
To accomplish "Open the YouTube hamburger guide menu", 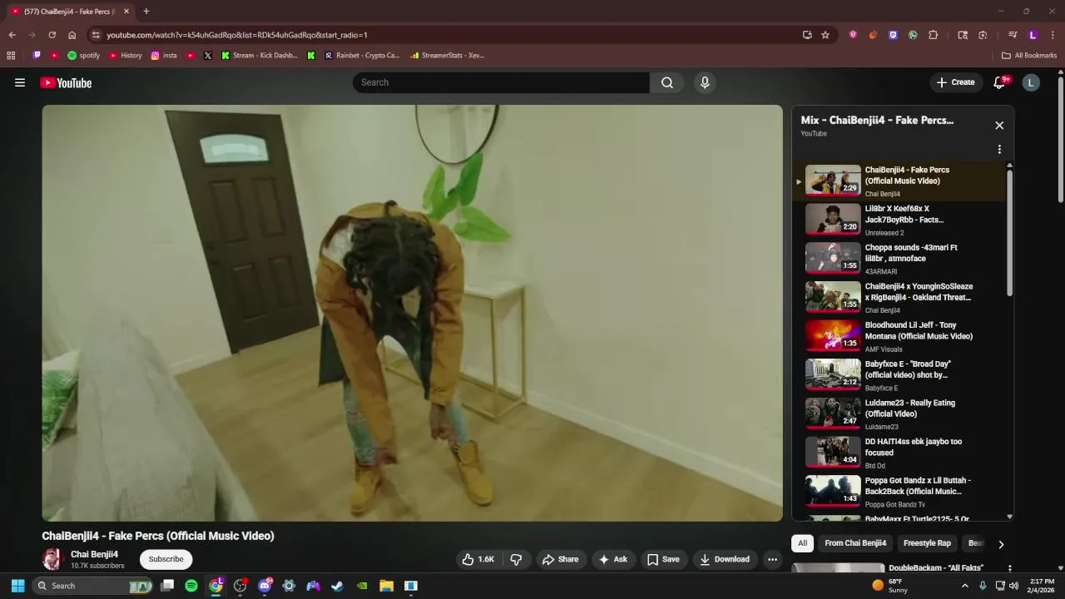I will coord(20,82).
